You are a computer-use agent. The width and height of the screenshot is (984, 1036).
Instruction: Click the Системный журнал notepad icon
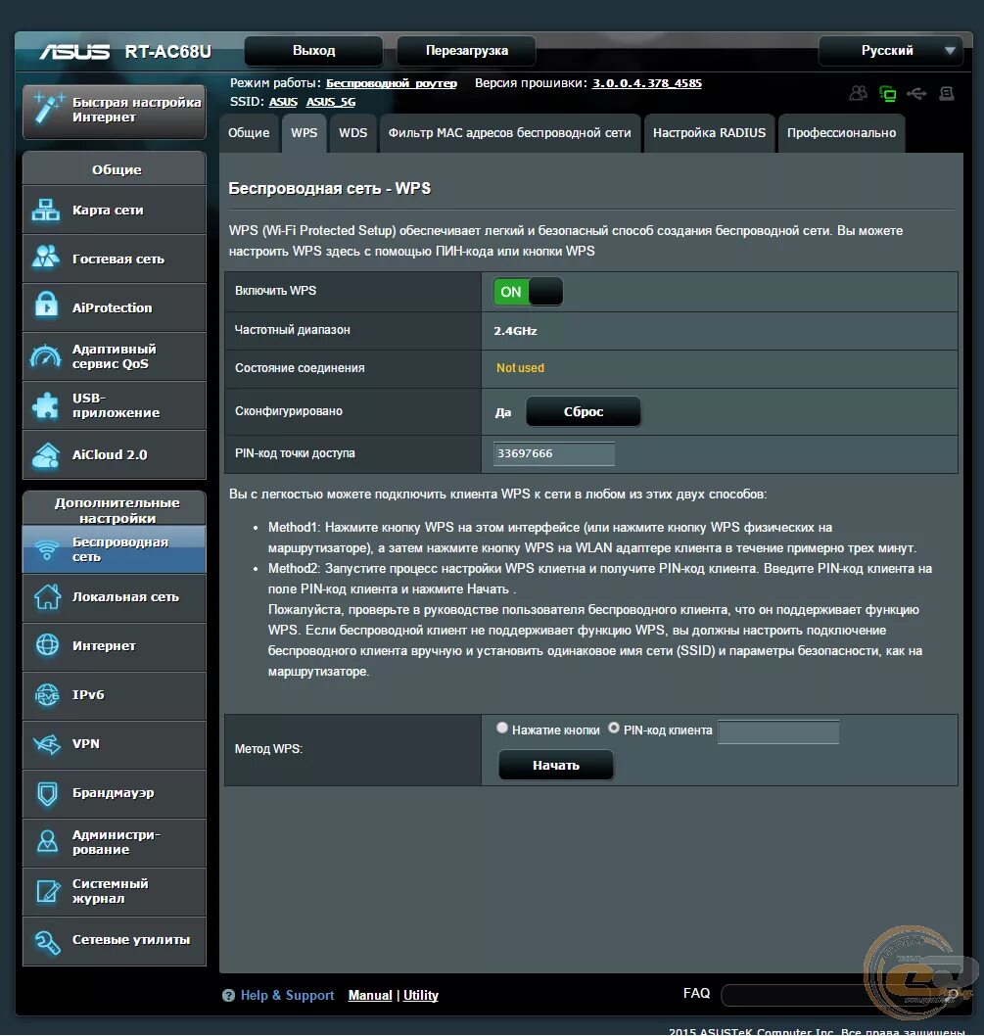point(47,891)
